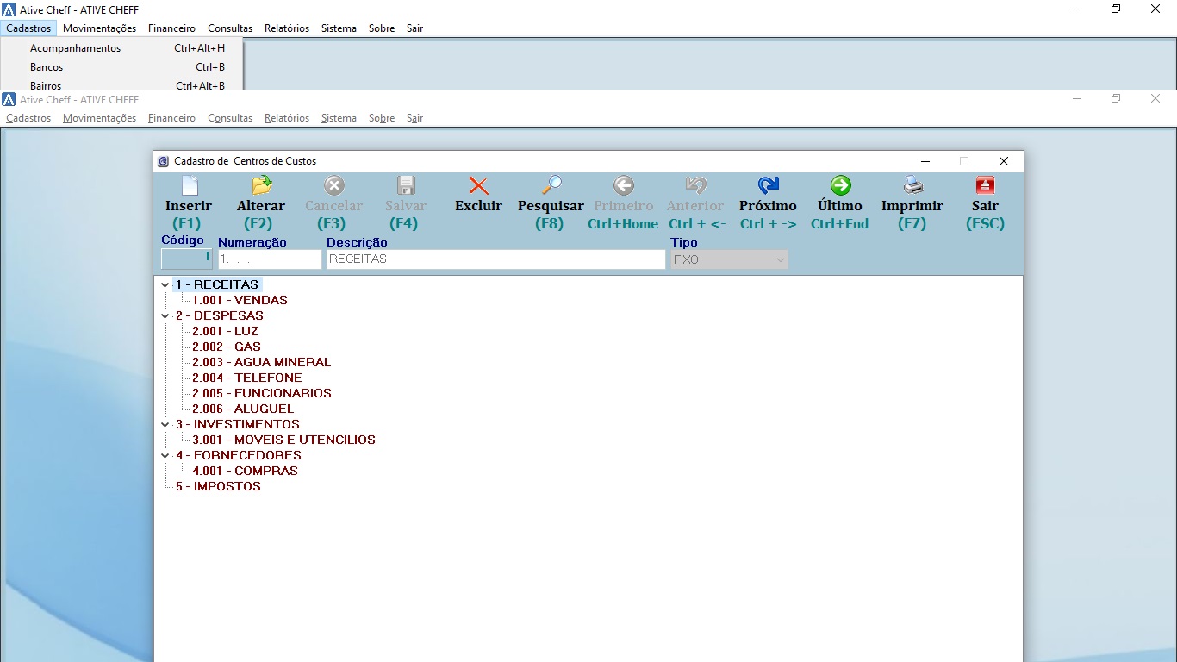Select 3.001 - MOVEIS E UTENCILIOS row
Screen dimensions: 1177x662
pos(283,440)
